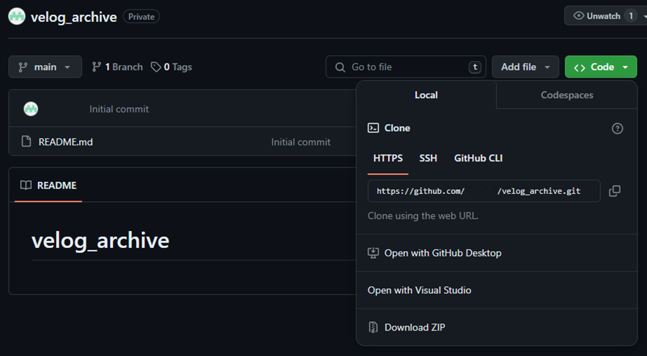Click the green Code button
The height and width of the screenshot is (356, 647).
(x=601, y=67)
